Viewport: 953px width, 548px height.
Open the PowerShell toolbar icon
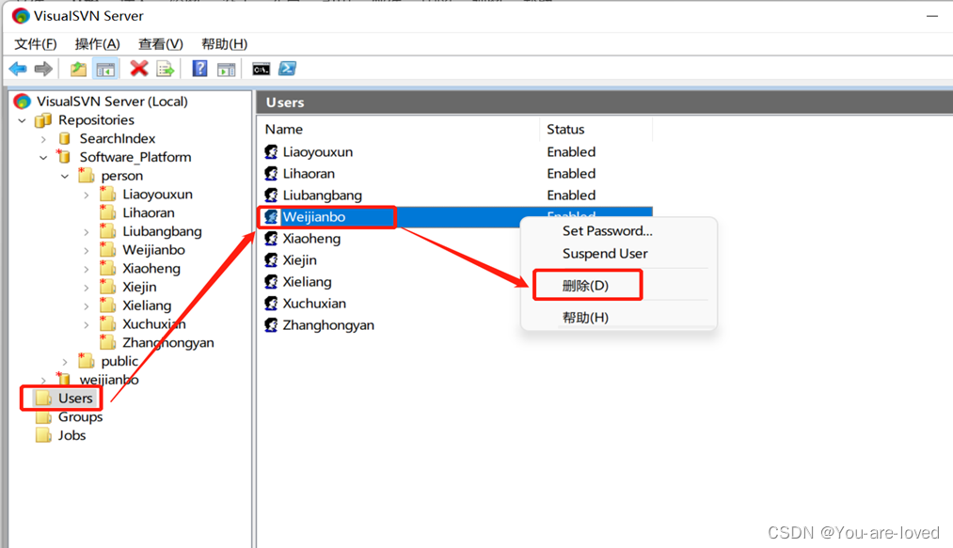tap(288, 69)
